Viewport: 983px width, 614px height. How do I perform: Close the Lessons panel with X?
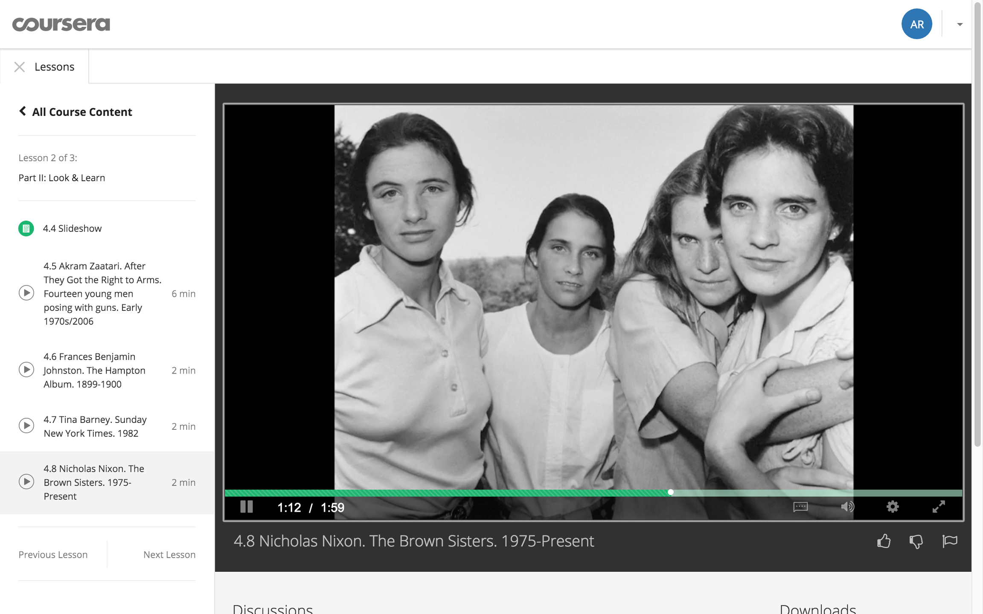[20, 67]
